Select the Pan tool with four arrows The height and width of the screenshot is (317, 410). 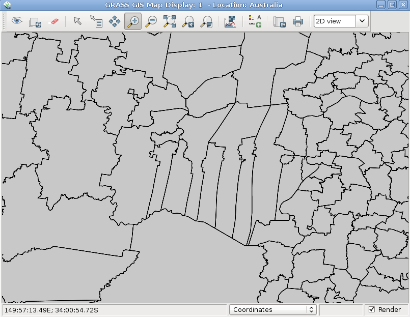pyautogui.click(x=115, y=21)
